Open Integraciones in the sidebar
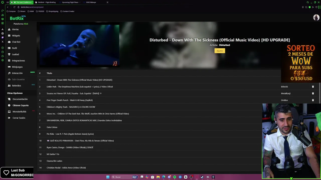 (x=18, y=60)
